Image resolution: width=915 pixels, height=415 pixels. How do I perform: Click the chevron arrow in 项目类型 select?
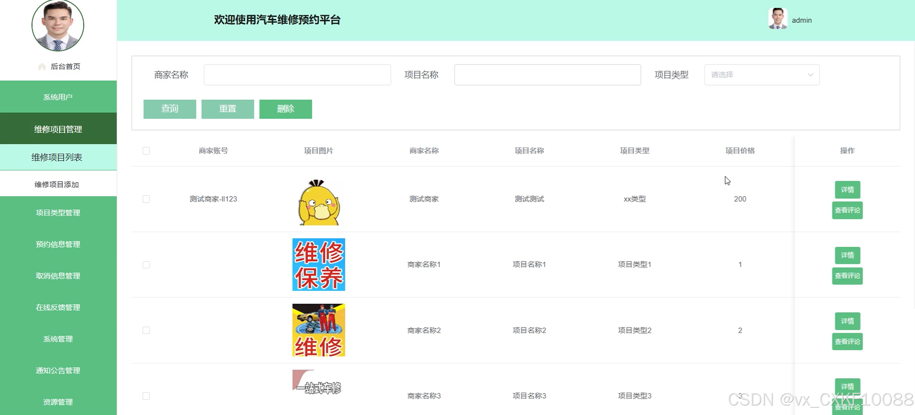(x=810, y=75)
